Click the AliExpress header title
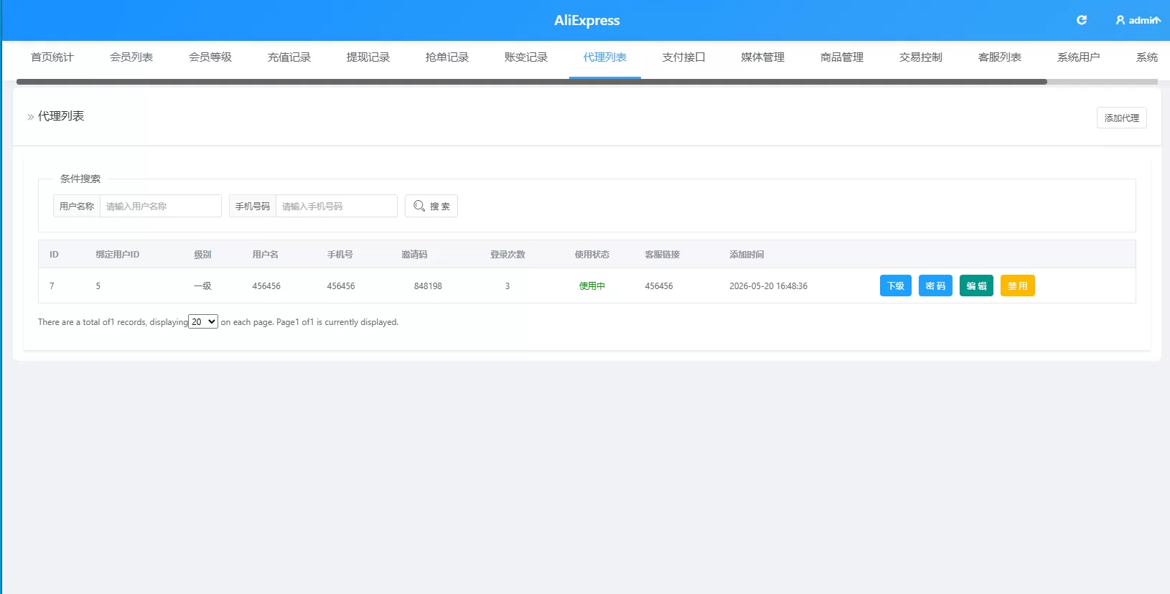The width and height of the screenshot is (1170, 594). click(587, 20)
